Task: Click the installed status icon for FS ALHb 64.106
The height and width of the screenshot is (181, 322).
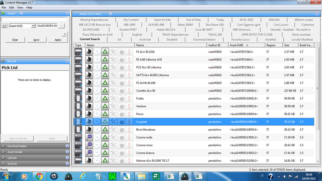Action: coord(89,83)
